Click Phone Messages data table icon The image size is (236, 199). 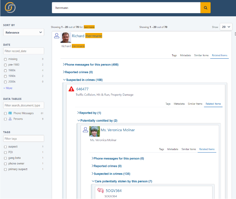[10, 113]
